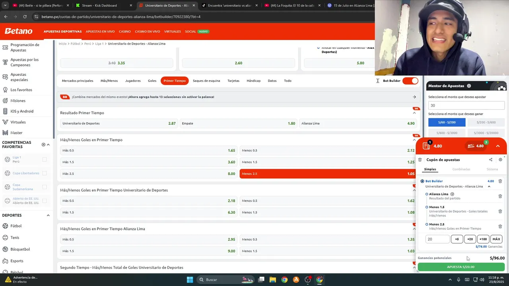Screen dimensions: 509x286
Task: Delete the Bet Builder bet with trash icon
Action: pos(500,181)
